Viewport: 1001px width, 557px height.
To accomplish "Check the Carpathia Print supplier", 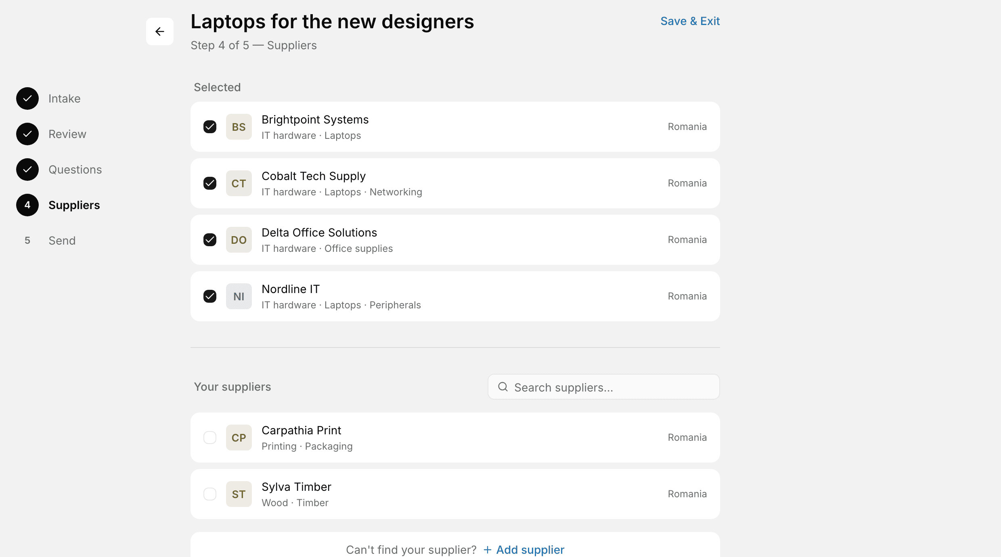I will click(210, 438).
